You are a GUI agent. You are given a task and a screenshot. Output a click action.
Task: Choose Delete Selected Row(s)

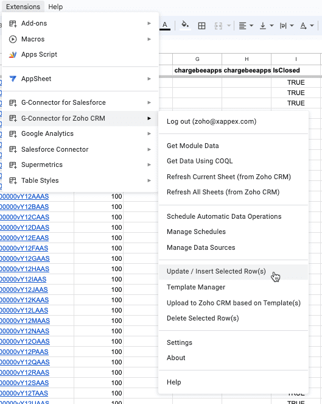tap(233, 318)
